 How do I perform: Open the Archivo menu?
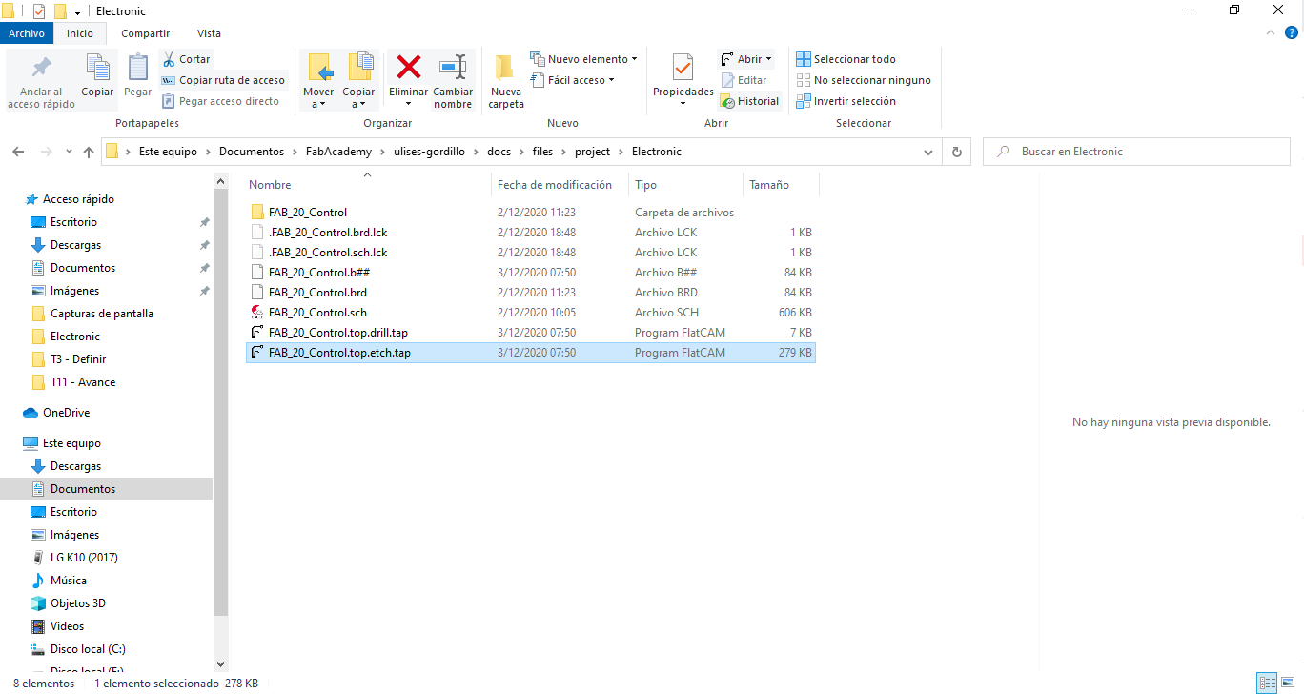coord(27,33)
